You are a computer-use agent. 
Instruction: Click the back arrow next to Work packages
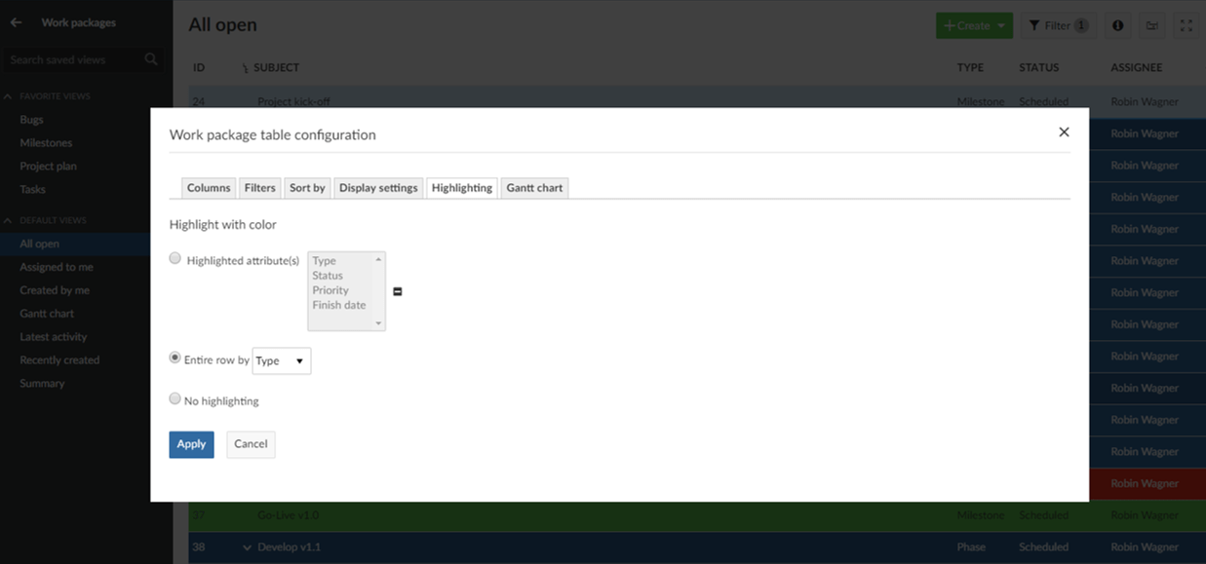(x=16, y=22)
